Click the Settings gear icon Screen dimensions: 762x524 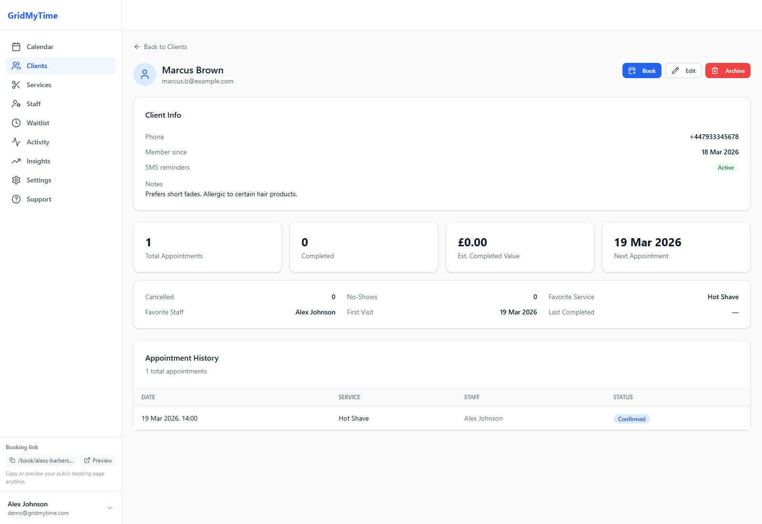click(16, 180)
